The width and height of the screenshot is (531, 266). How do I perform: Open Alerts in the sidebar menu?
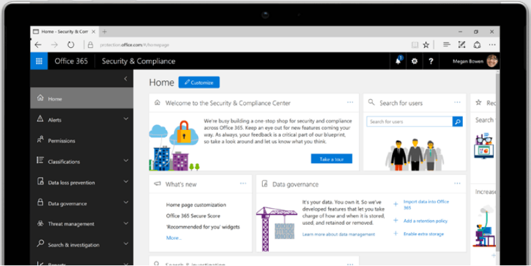point(82,119)
